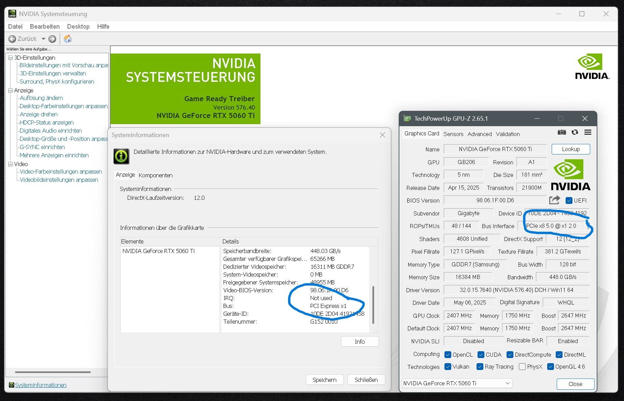Viewport: 624px width, 401px height.
Task: Switch to the Advanced tab in GPU-Z
Action: coord(480,134)
